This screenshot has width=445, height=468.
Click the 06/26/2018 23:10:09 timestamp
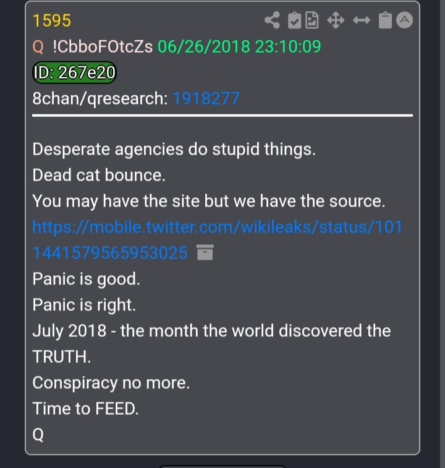239,46
